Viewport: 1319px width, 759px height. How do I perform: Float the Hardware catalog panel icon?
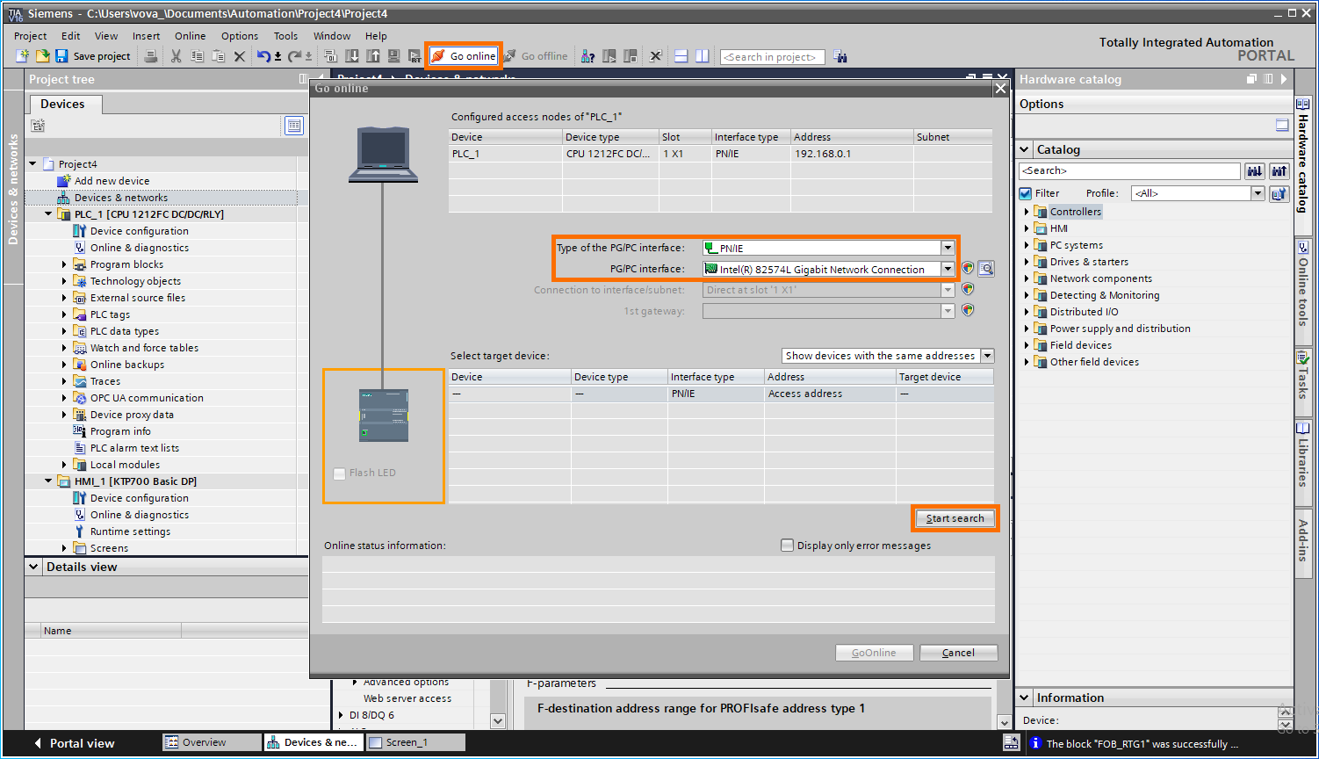click(1252, 79)
